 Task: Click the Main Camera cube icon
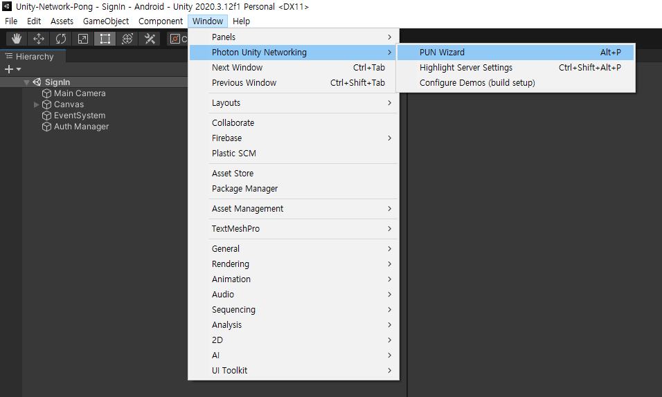pos(46,93)
